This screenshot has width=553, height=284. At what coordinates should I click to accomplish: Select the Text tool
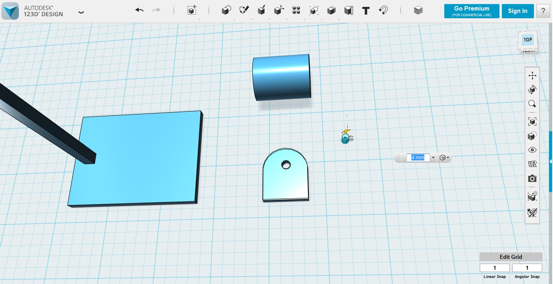366,11
